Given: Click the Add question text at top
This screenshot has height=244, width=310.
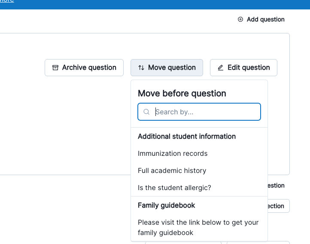Looking at the screenshot, I should 265,19.
